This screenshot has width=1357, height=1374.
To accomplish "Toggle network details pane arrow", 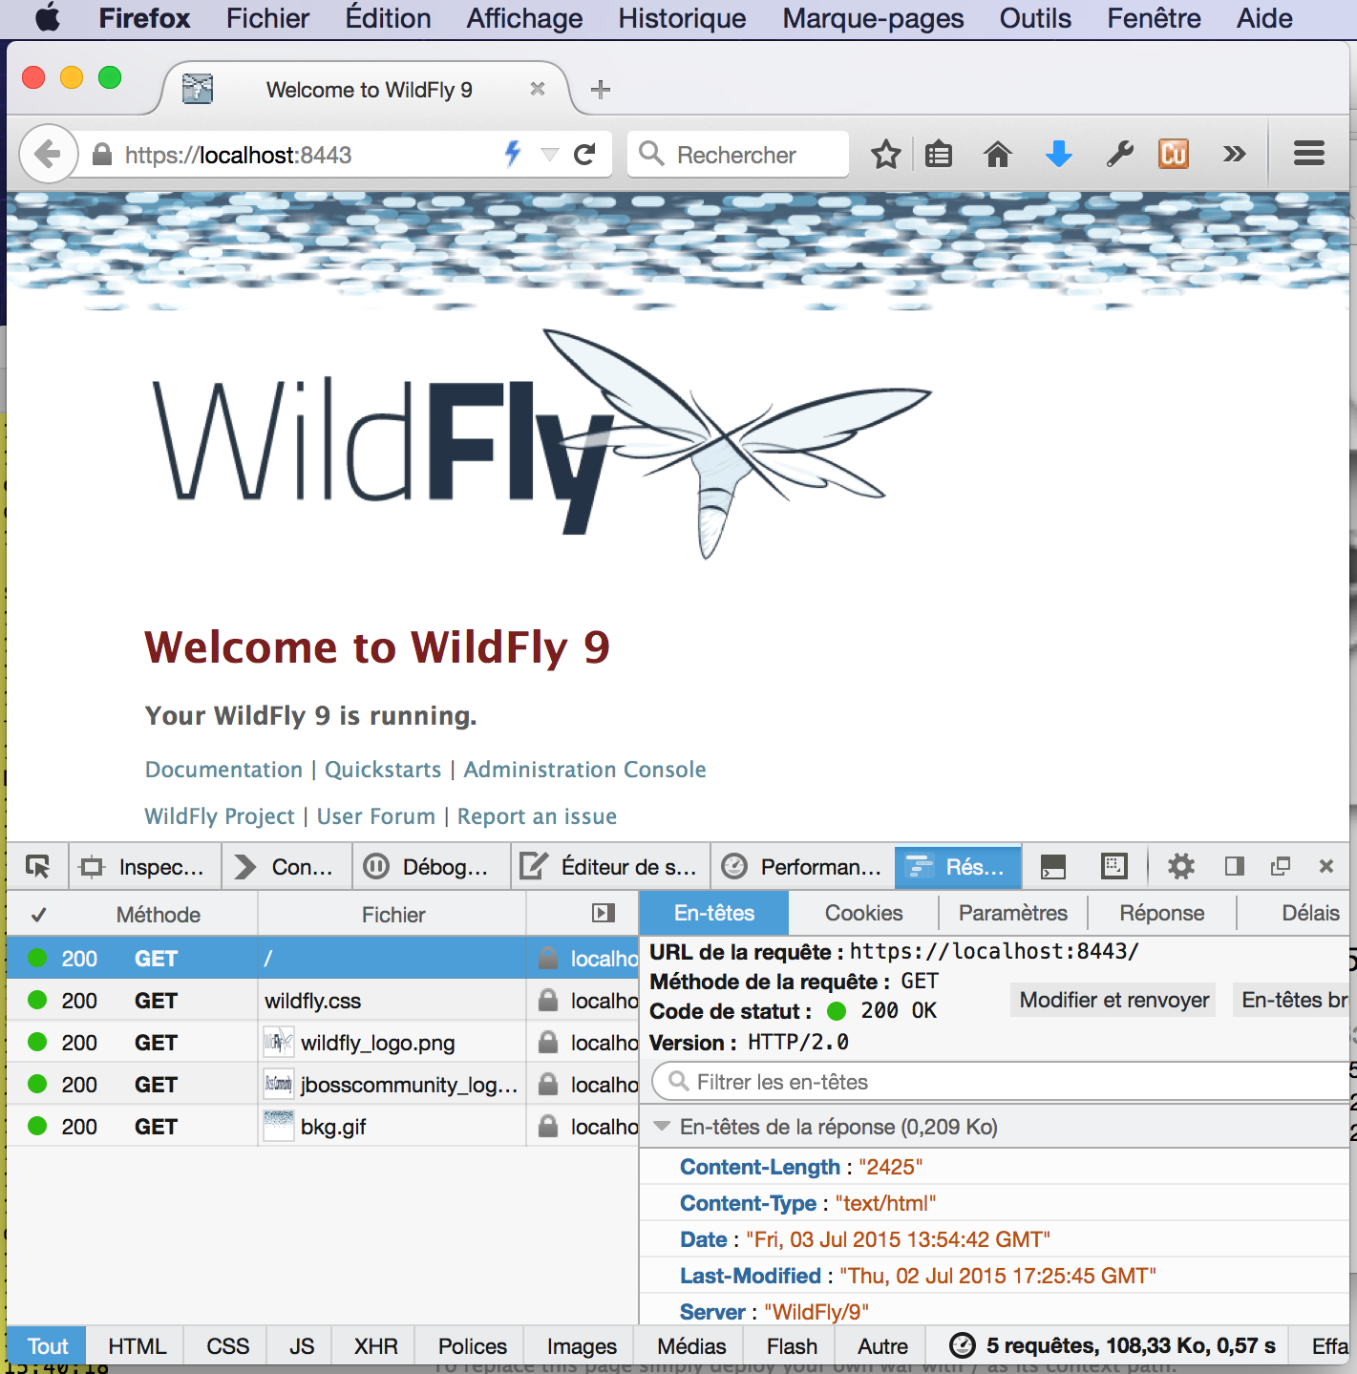I will (603, 914).
